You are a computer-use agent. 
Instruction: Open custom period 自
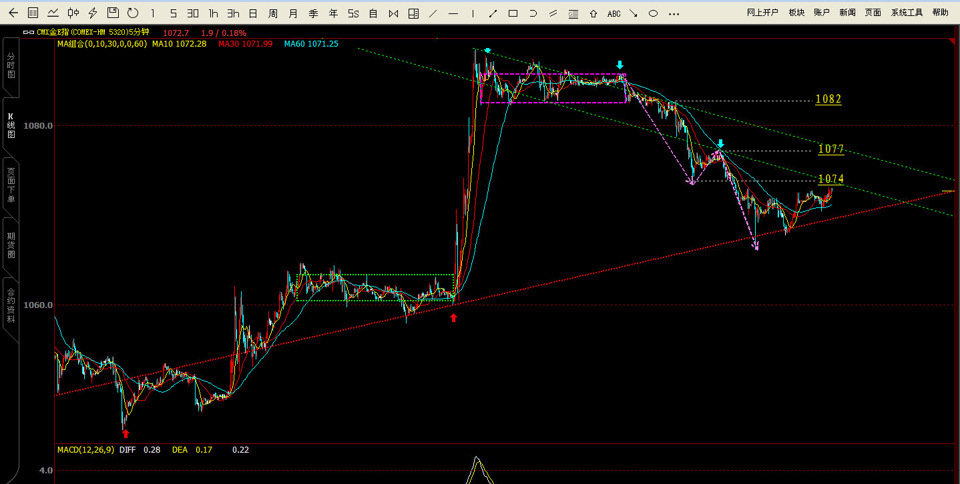[373, 13]
